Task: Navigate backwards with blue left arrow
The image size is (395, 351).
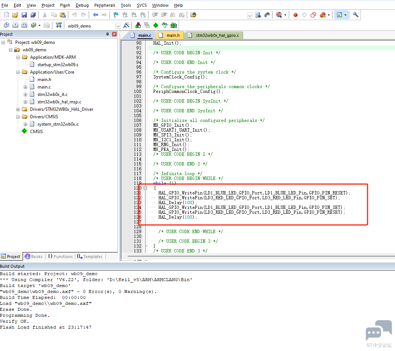Action: [95, 15]
